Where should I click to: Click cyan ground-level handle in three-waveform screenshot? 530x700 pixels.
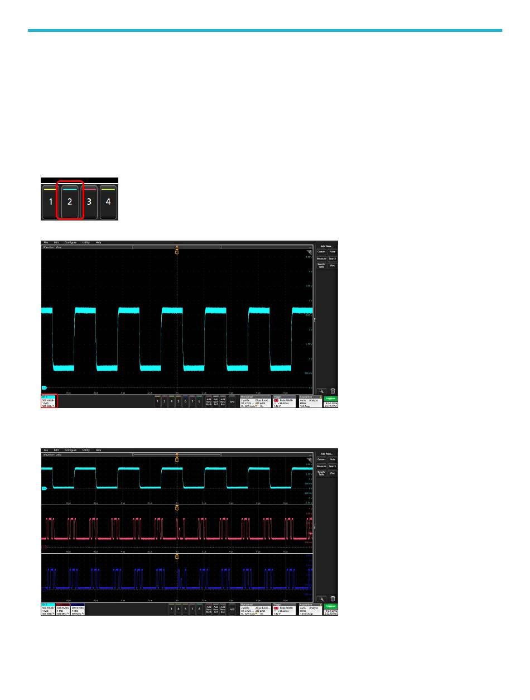(x=44, y=488)
